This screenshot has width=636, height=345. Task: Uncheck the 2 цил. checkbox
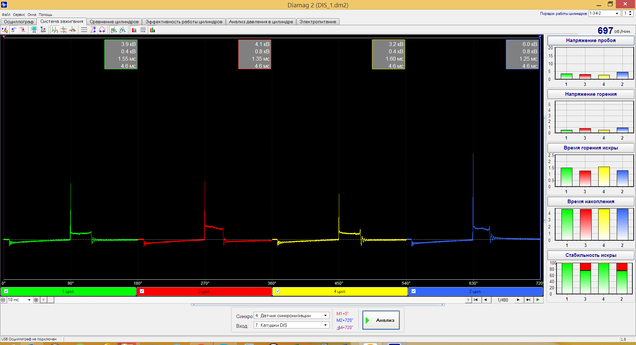(413, 291)
